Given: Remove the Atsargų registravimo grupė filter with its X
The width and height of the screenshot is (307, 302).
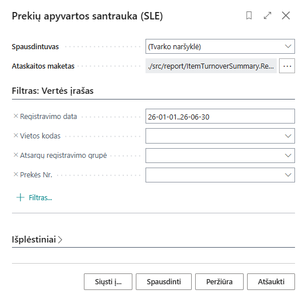Looking at the screenshot, I should (x=15, y=155).
